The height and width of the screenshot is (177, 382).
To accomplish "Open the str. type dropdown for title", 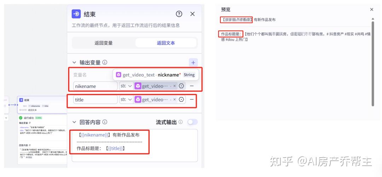I will [126, 100].
